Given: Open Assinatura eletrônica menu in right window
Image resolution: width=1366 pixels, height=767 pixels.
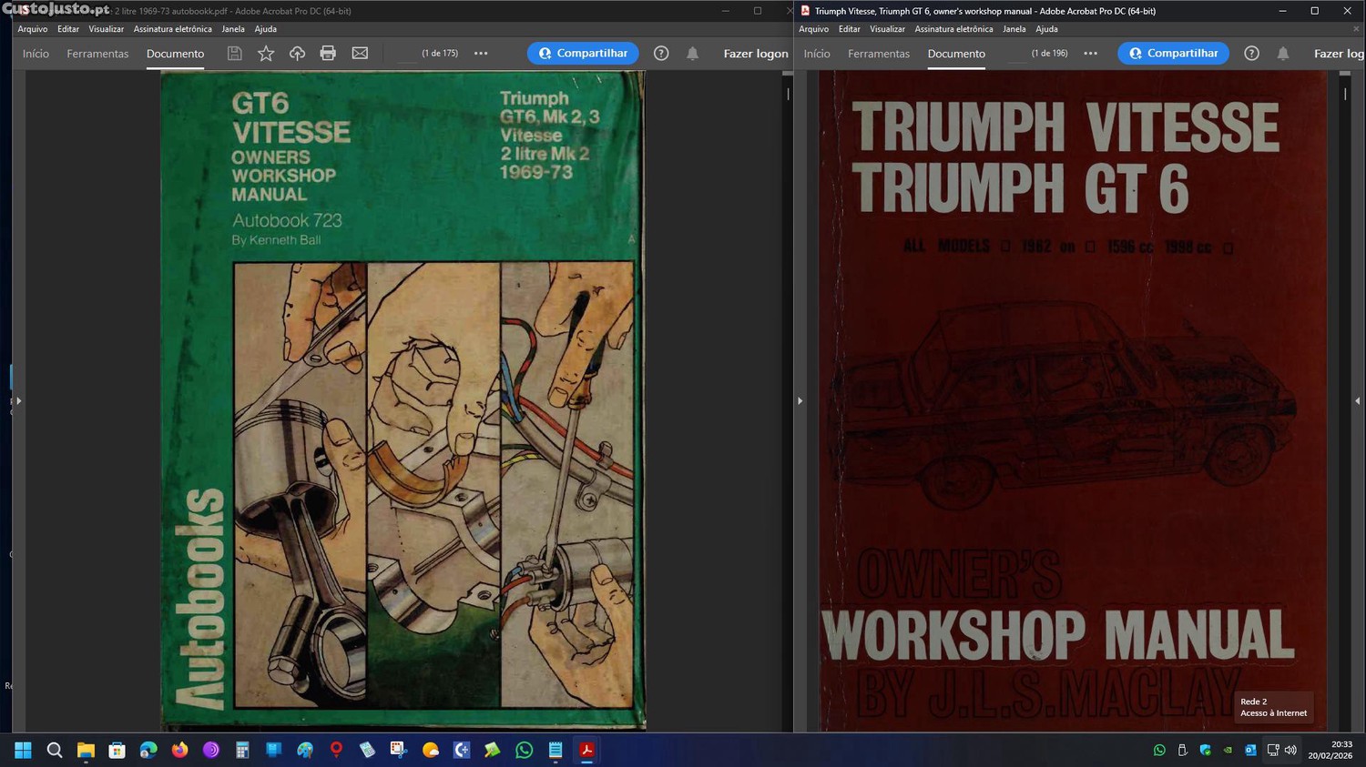Looking at the screenshot, I should click(953, 29).
